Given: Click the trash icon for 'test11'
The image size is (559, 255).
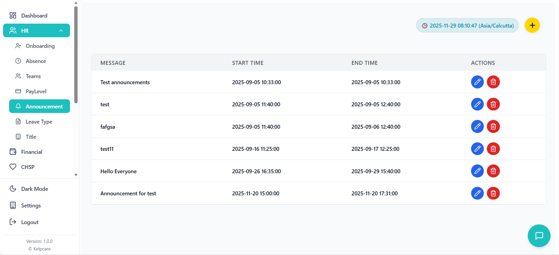Looking at the screenshot, I should coord(493,149).
